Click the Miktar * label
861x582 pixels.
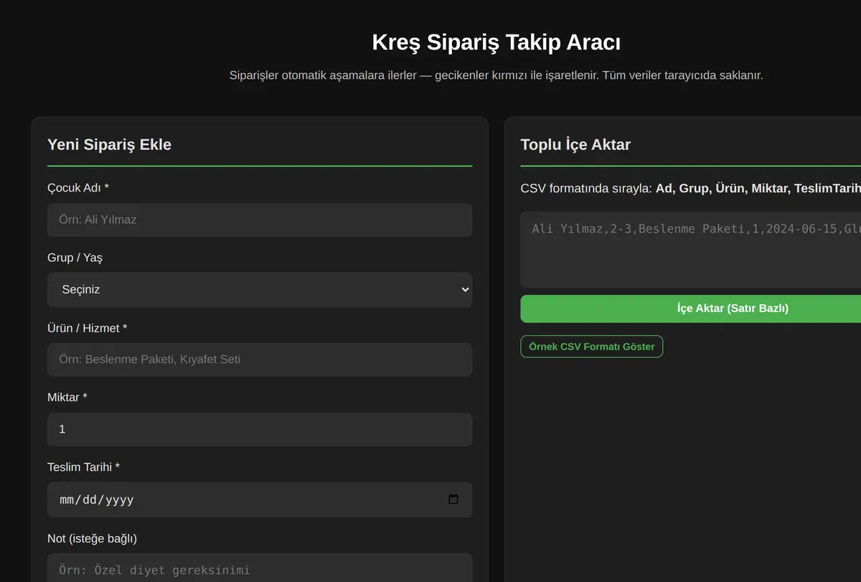pyautogui.click(x=67, y=398)
